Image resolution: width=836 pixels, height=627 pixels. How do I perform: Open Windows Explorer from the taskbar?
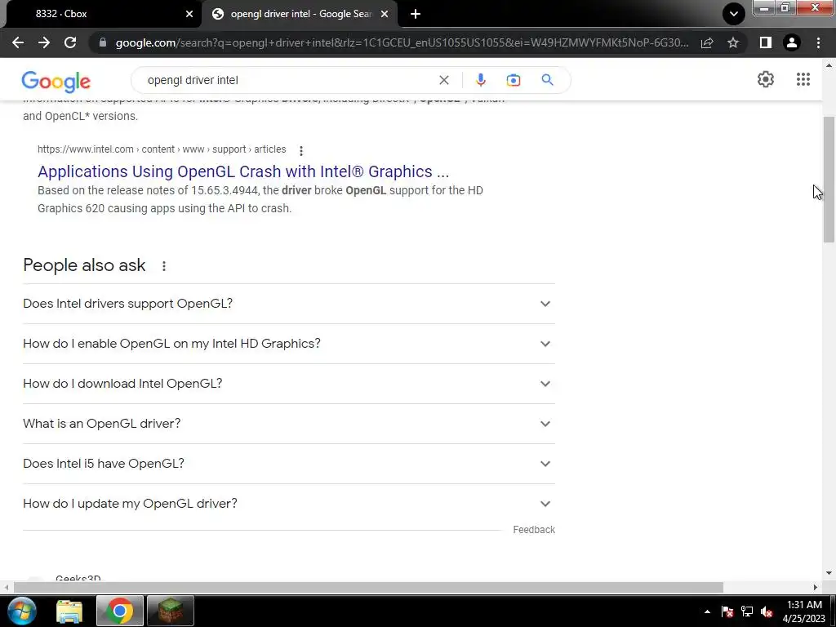click(69, 611)
